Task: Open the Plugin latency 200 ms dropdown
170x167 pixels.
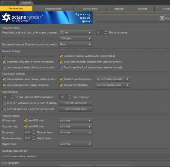Action: tap(76, 33)
